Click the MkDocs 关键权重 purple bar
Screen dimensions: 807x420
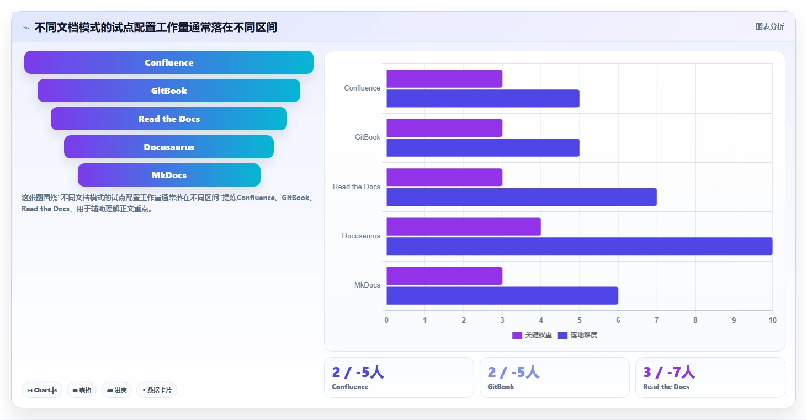tap(444, 276)
